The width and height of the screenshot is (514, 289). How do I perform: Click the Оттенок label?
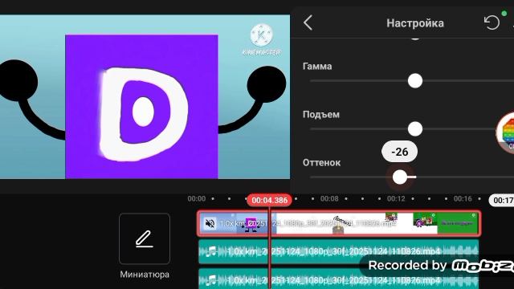pos(321,162)
